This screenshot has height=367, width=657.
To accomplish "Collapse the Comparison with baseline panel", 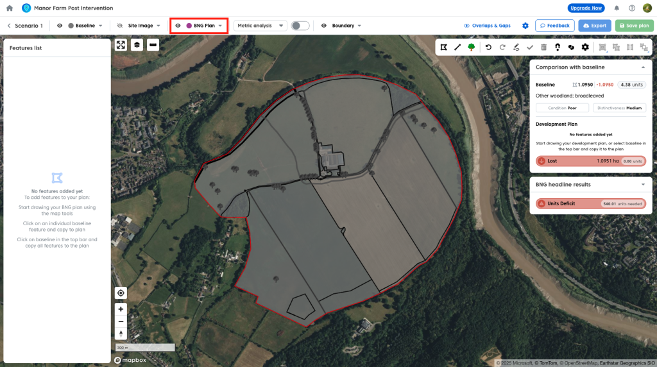I will 643,67.
